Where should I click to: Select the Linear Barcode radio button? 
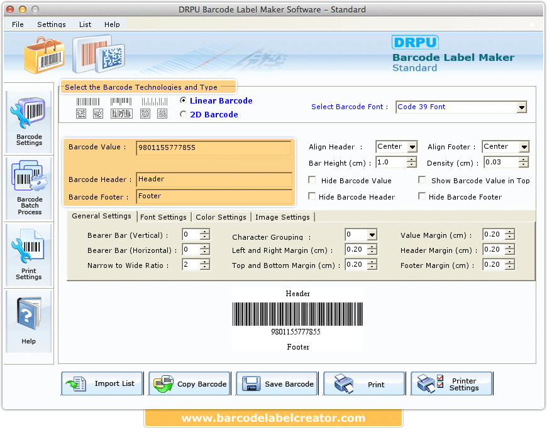[183, 100]
